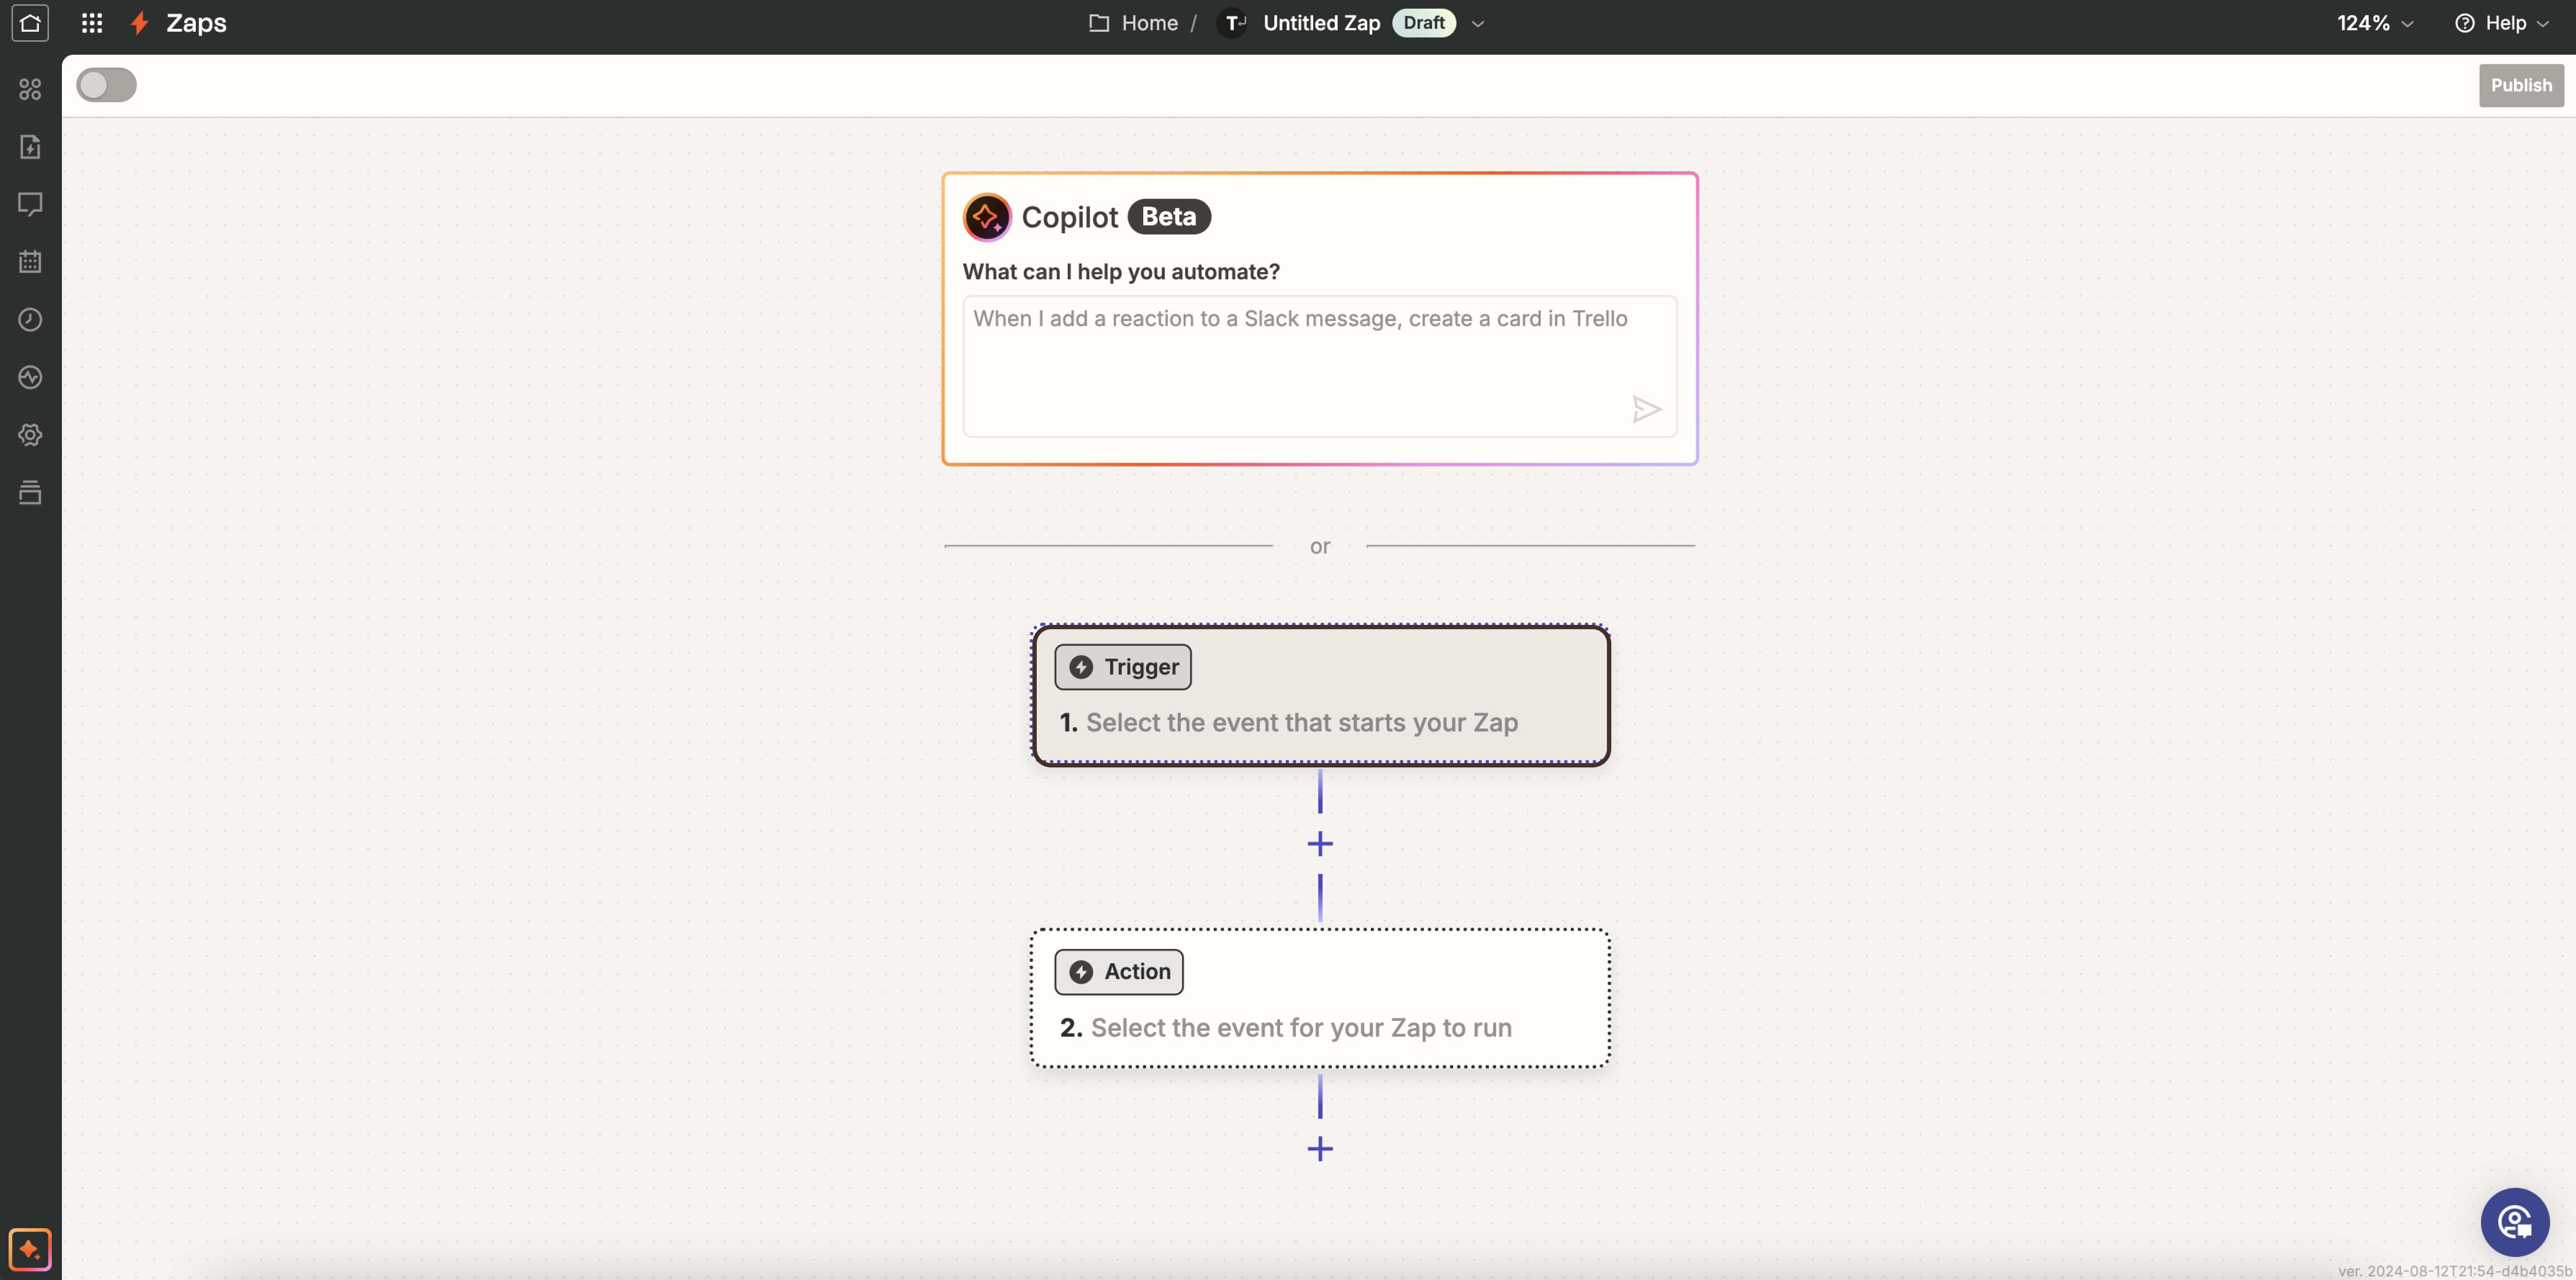
Task: Click the Copilot sparkle icon bottom-left
Action: pyautogui.click(x=30, y=1249)
